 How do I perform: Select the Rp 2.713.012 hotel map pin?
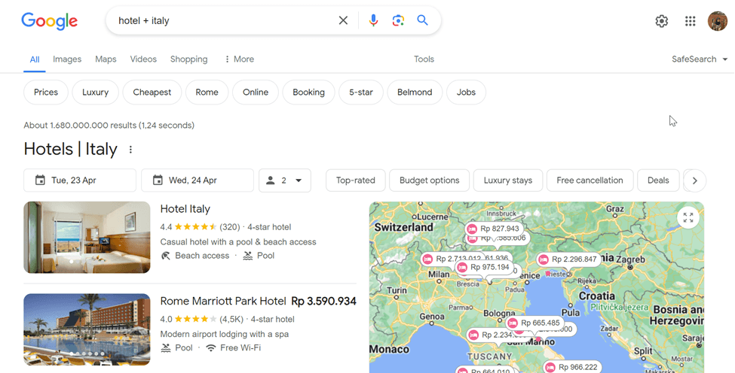[x=452, y=259]
